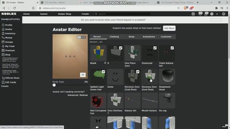230x129 pixels.
Task: Click the Redraw link
Action: tap(84, 95)
